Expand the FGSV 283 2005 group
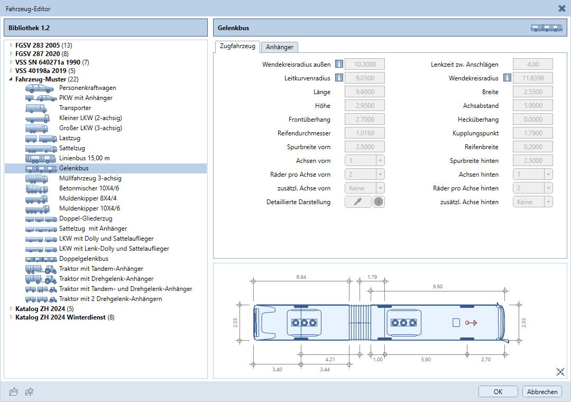The image size is (571, 402). click(x=11, y=45)
